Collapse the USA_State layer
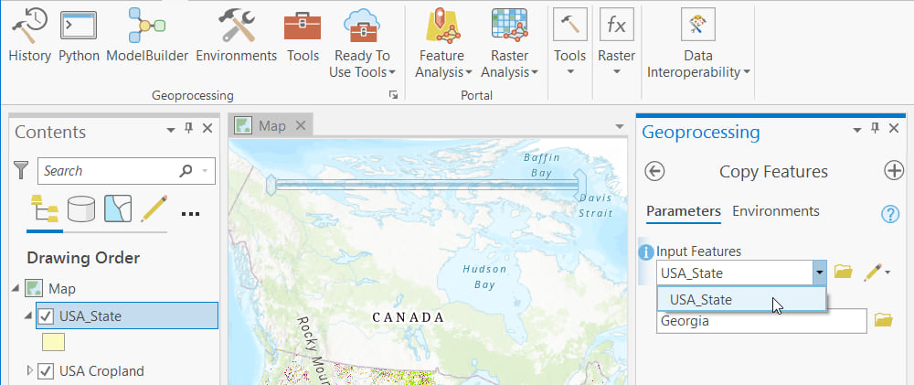 [x=28, y=316]
